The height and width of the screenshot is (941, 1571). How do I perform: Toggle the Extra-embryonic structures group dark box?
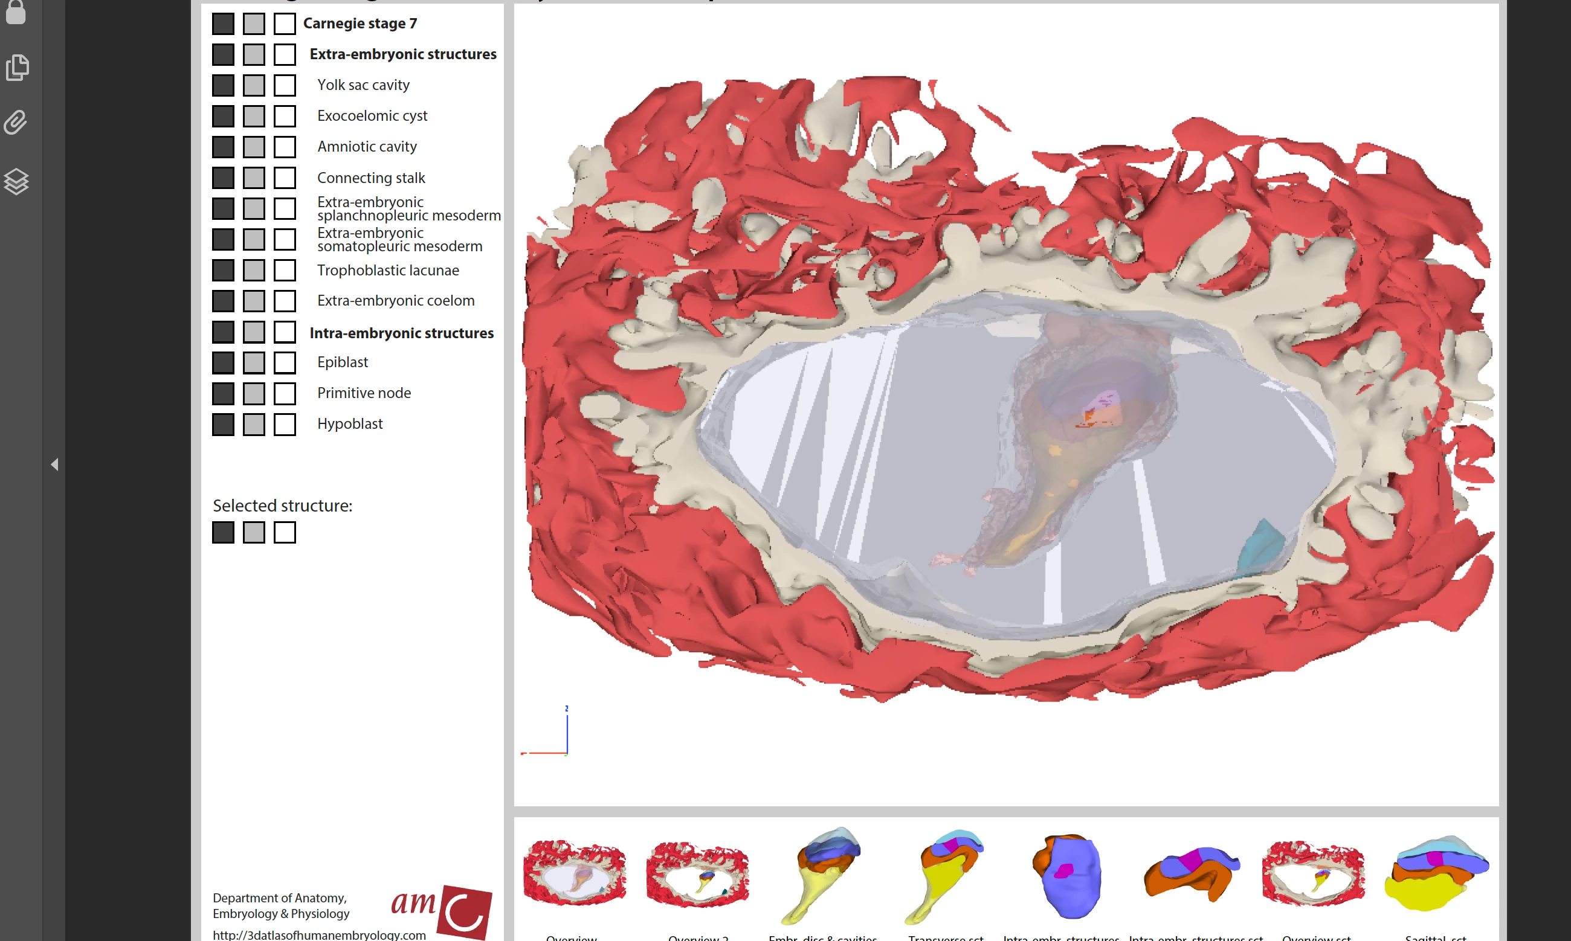223,54
